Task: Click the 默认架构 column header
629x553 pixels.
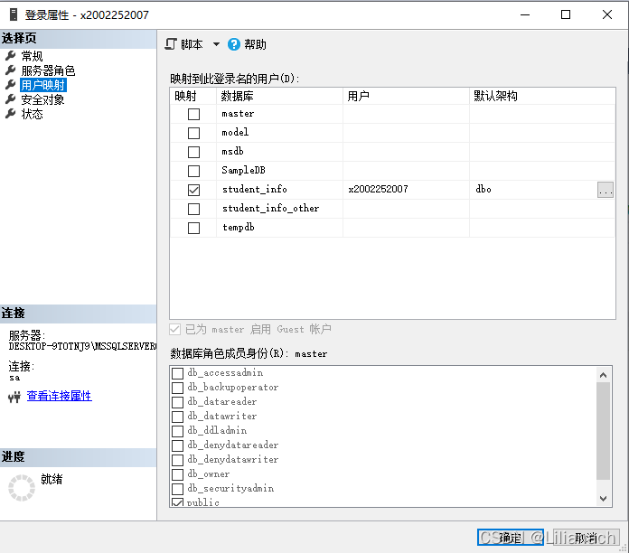Action: [542, 97]
